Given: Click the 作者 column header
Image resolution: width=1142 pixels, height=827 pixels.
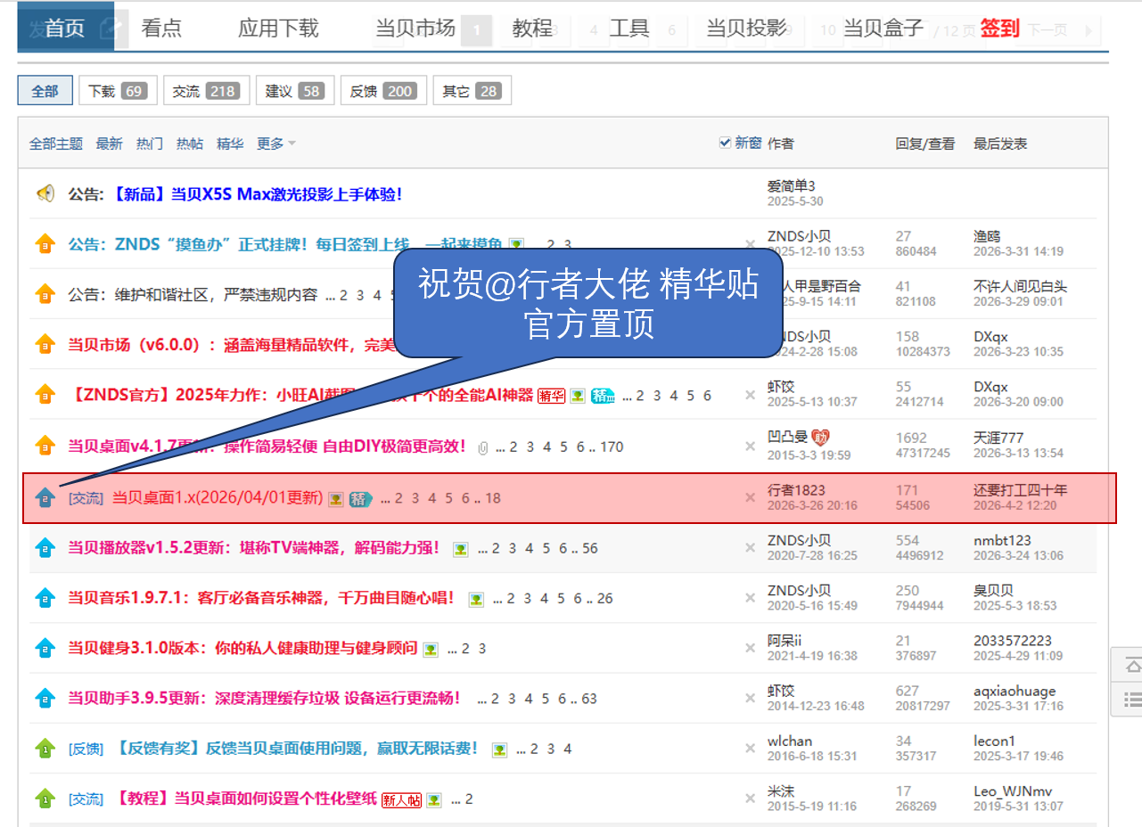Looking at the screenshot, I should click(780, 143).
